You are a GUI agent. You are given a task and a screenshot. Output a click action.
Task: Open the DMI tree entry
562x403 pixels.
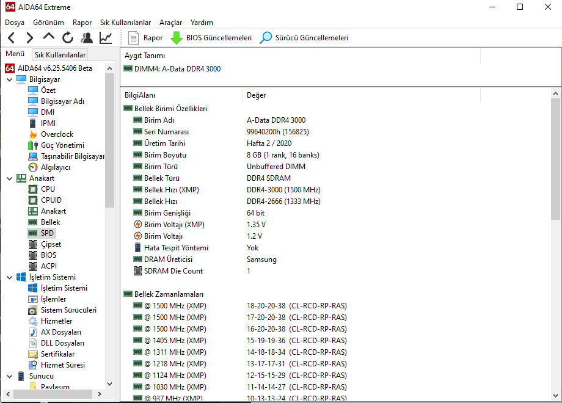[41, 112]
